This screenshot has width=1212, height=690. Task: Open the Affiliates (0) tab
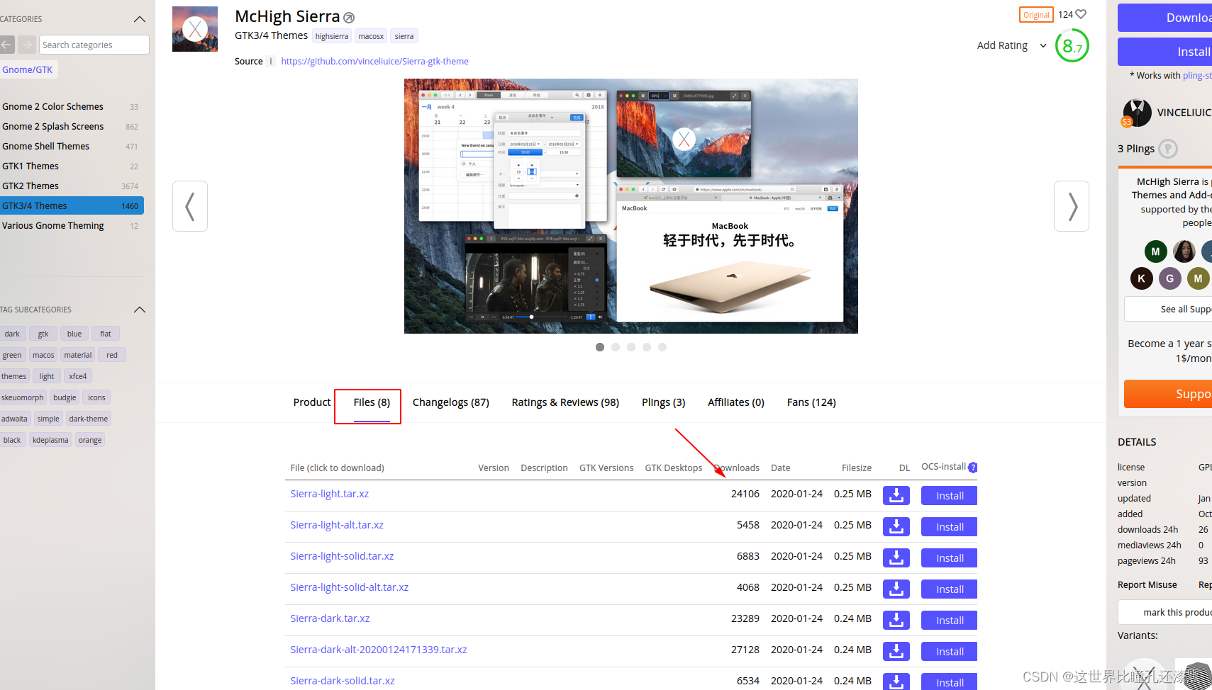pyautogui.click(x=736, y=402)
